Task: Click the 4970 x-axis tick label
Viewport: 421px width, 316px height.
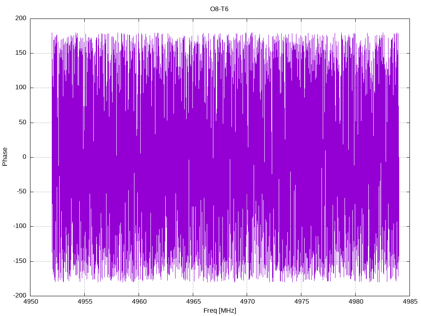Action: click(247, 302)
